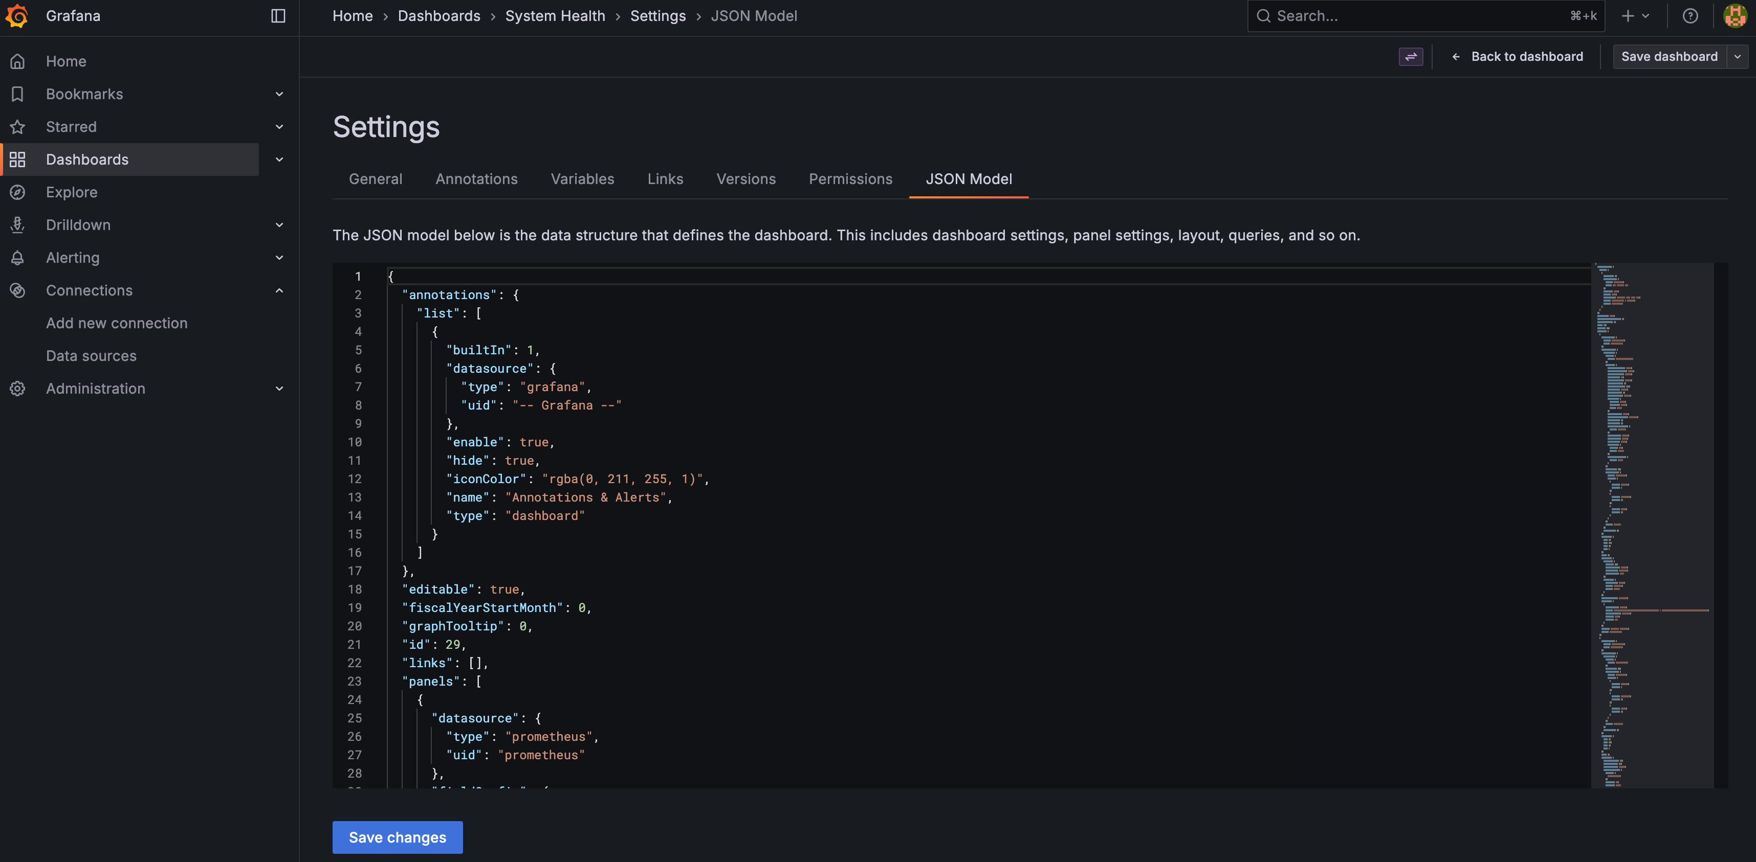The image size is (1756, 862).
Task: Open the plus new-item menu
Action: (x=1635, y=16)
